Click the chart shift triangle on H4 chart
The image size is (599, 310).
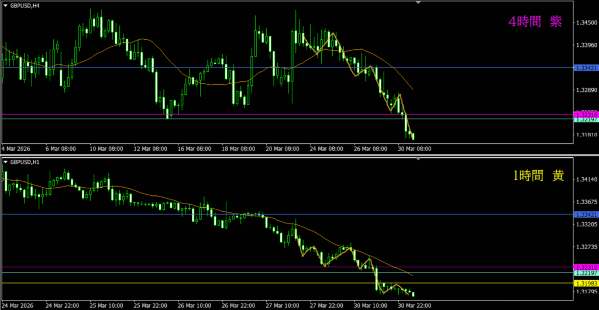click(418, 3)
